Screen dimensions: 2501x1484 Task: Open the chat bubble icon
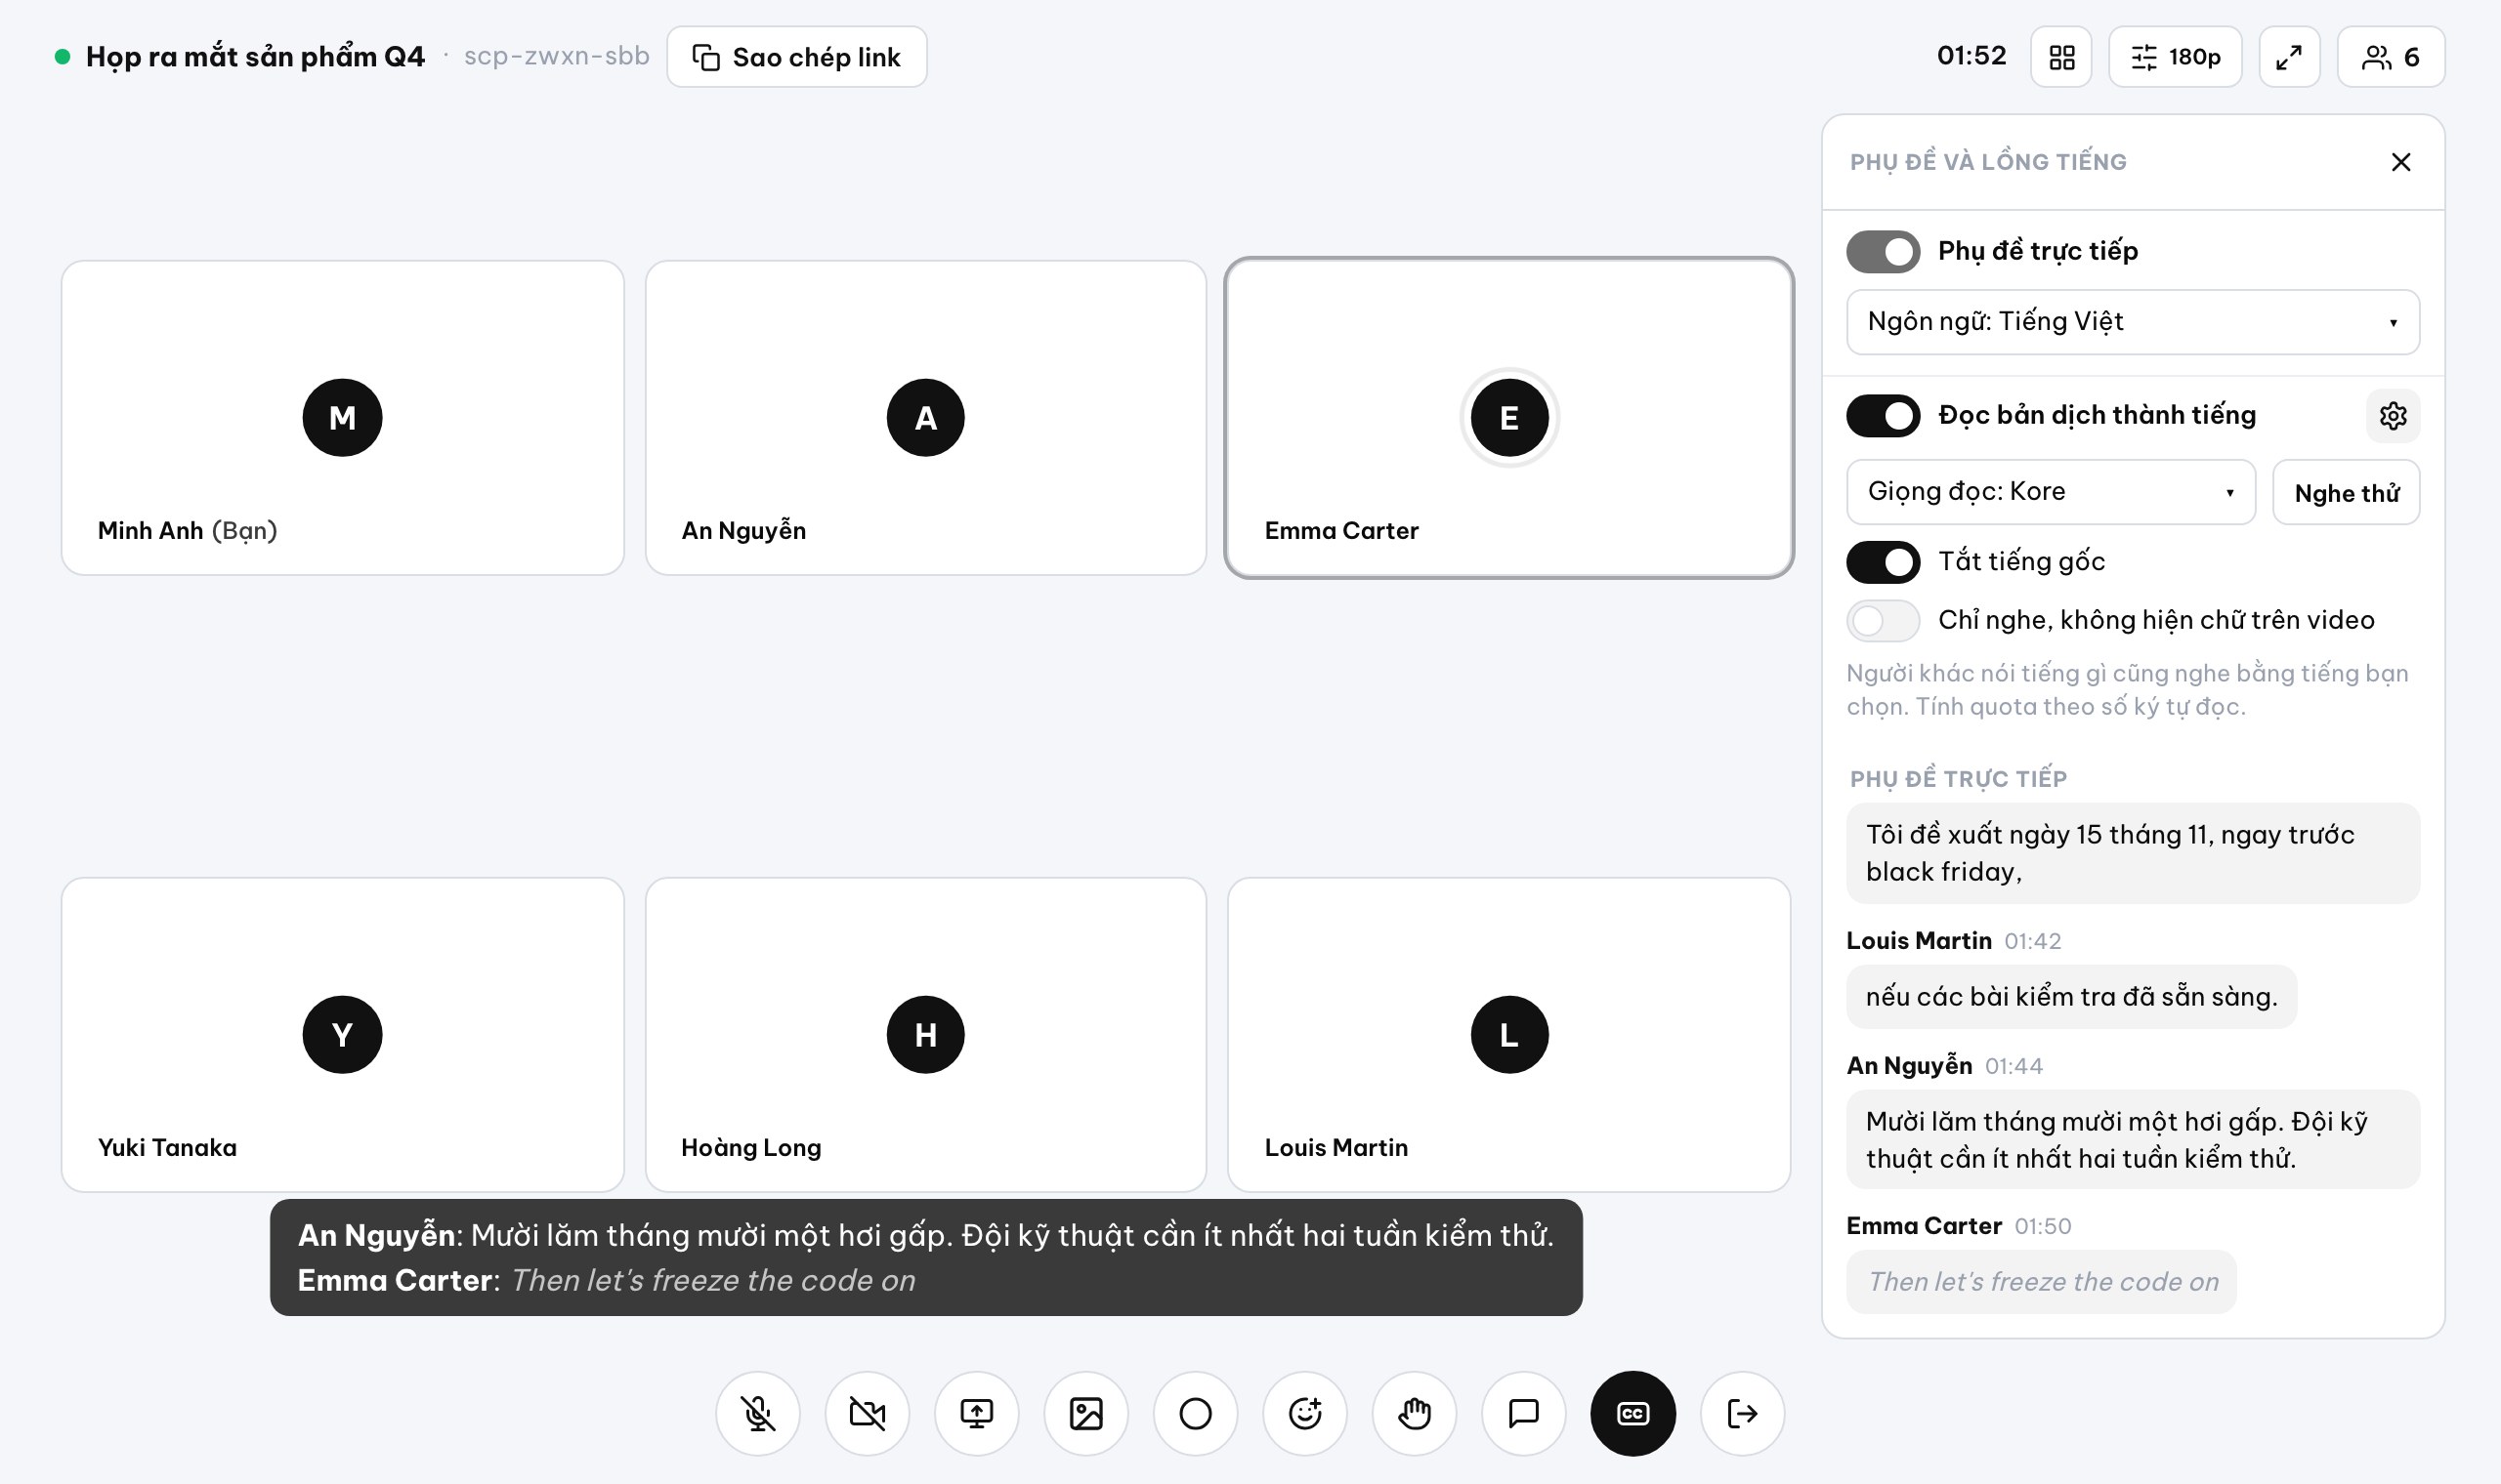point(1524,1413)
